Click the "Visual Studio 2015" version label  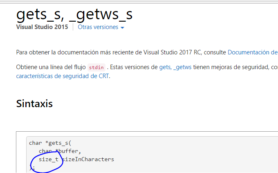pyautogui.click(x=42, y=27)
